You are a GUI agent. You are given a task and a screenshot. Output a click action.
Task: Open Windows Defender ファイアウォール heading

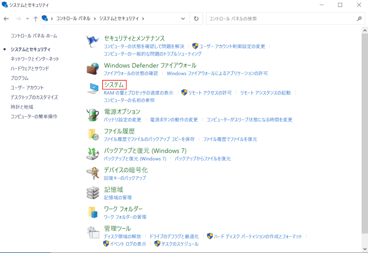150,65
